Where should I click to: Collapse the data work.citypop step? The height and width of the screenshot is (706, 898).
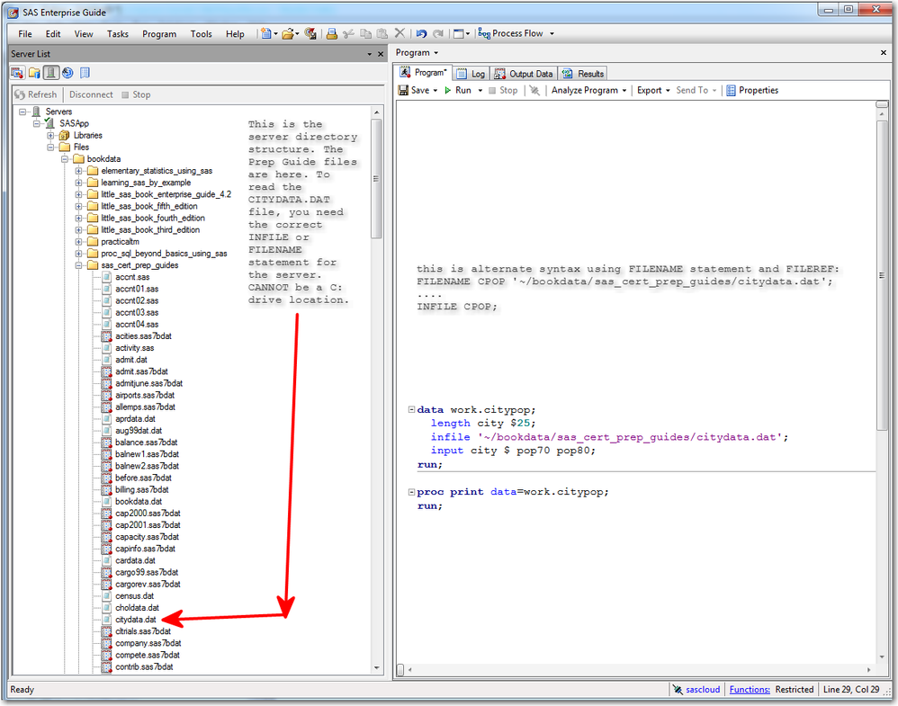click(x=411, y=410)
